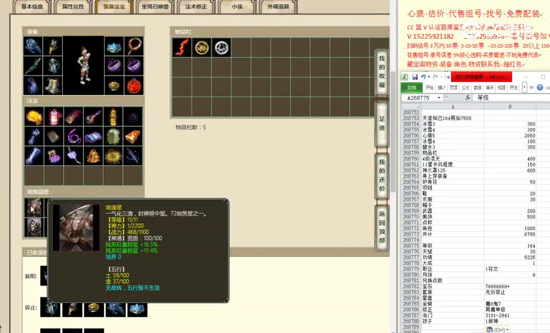550x333 pixels.
Task: Select the green stone seal treasure icon
Action: (113, 136)
